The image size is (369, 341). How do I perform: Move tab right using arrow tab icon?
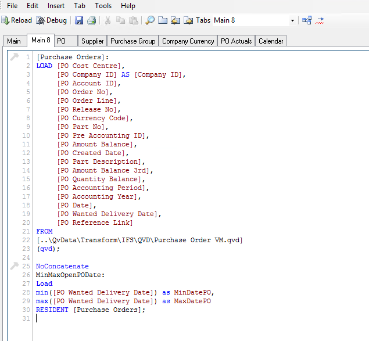click(188, 20)
